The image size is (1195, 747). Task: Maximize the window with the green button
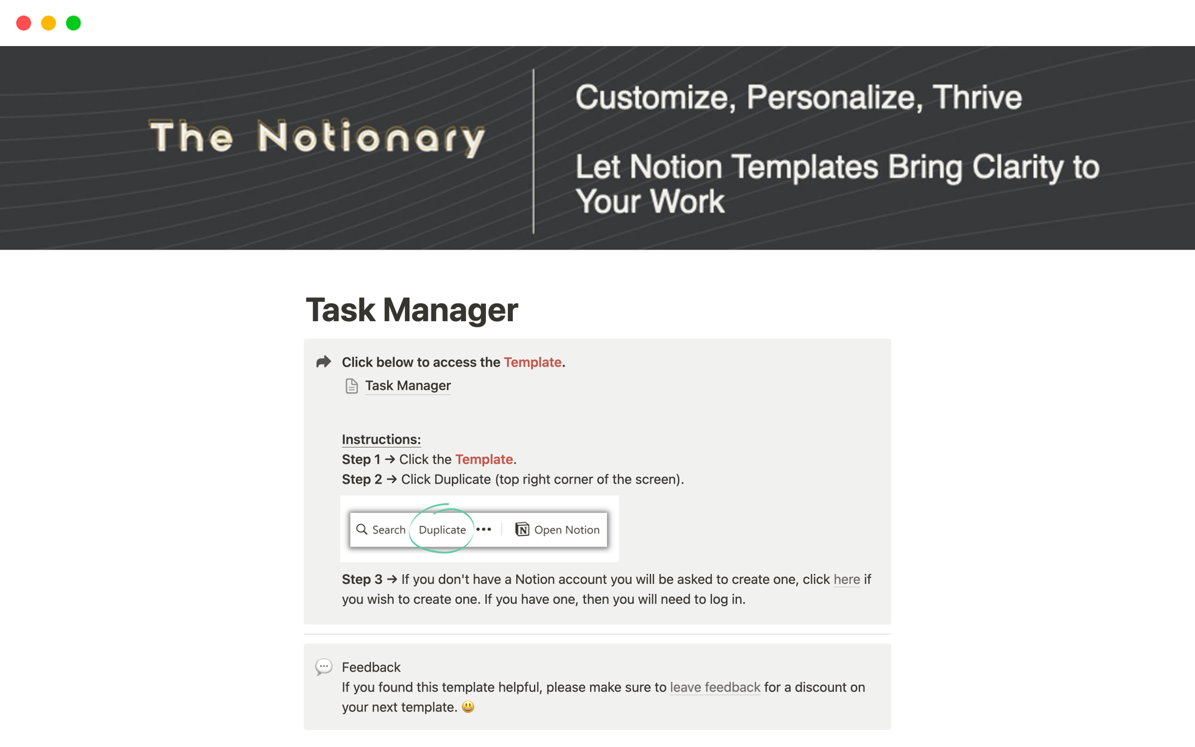(73, 23)
